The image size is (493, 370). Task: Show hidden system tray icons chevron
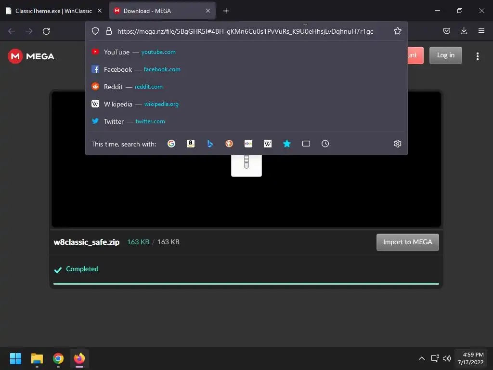point(422,358)
